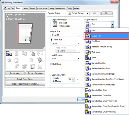This screenshot has height=115, width=129.
Task: Click the print output icon under preview
Action: pos(9,53)
